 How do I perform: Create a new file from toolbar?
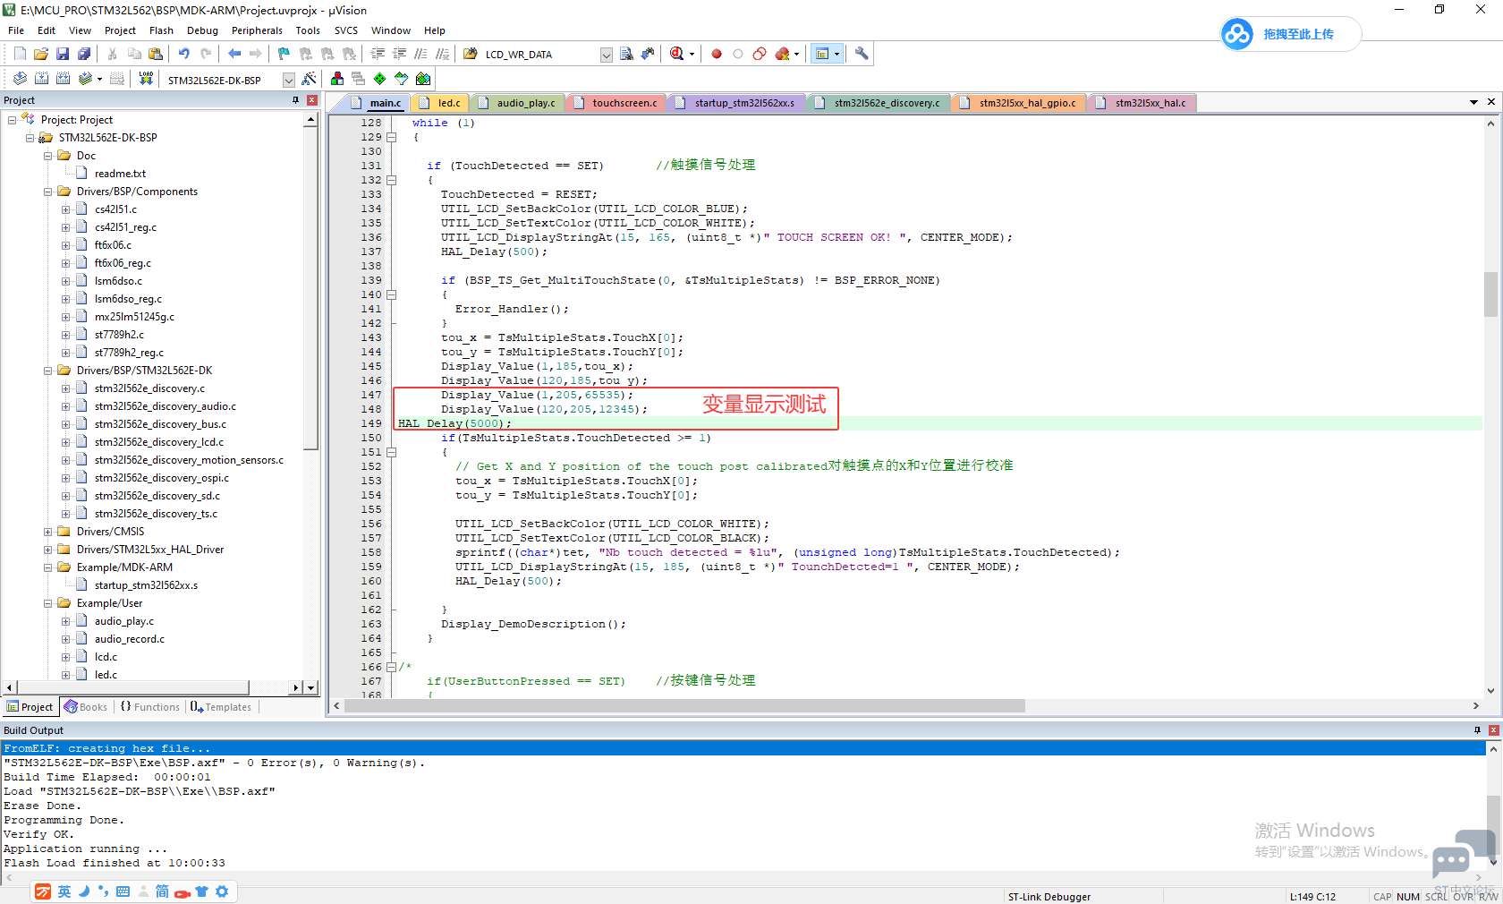(x=20, y=54)
